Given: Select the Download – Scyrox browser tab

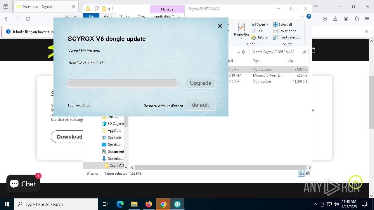Looking at the screenshot, I should click(46, 6).
